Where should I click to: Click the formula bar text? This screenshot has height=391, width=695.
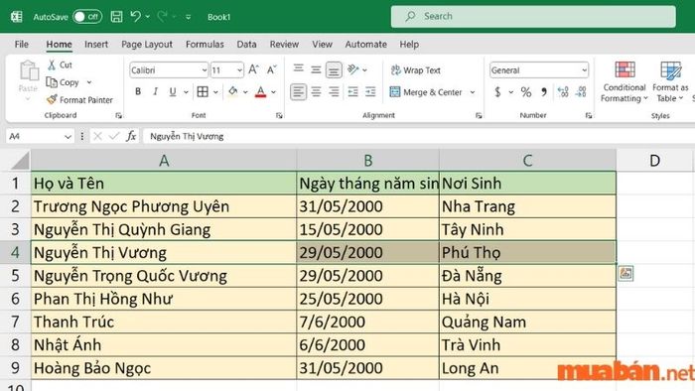[x=187, y=136]
